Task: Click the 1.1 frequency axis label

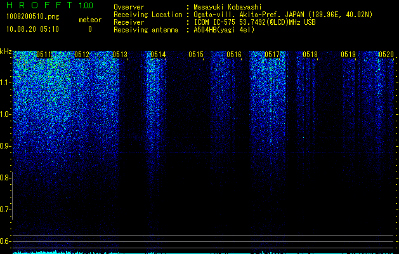Action: 6,83
